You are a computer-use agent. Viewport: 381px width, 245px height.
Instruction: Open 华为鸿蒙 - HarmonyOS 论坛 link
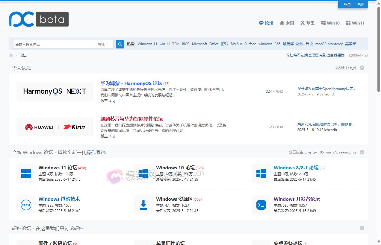click(x=131, y=83)
